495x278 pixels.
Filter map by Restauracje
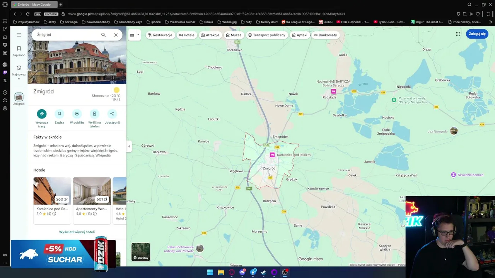(160, 35)
